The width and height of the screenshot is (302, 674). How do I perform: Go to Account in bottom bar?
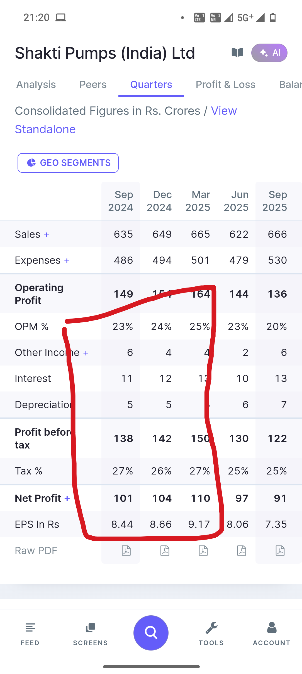pyautogui.click(x=272, y=633)
